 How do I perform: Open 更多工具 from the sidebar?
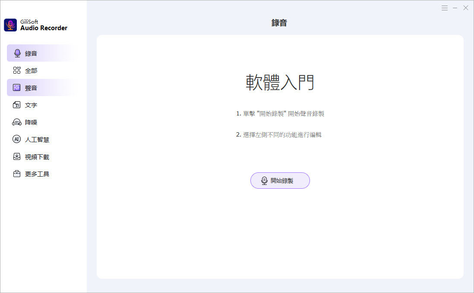pos(37,174)
